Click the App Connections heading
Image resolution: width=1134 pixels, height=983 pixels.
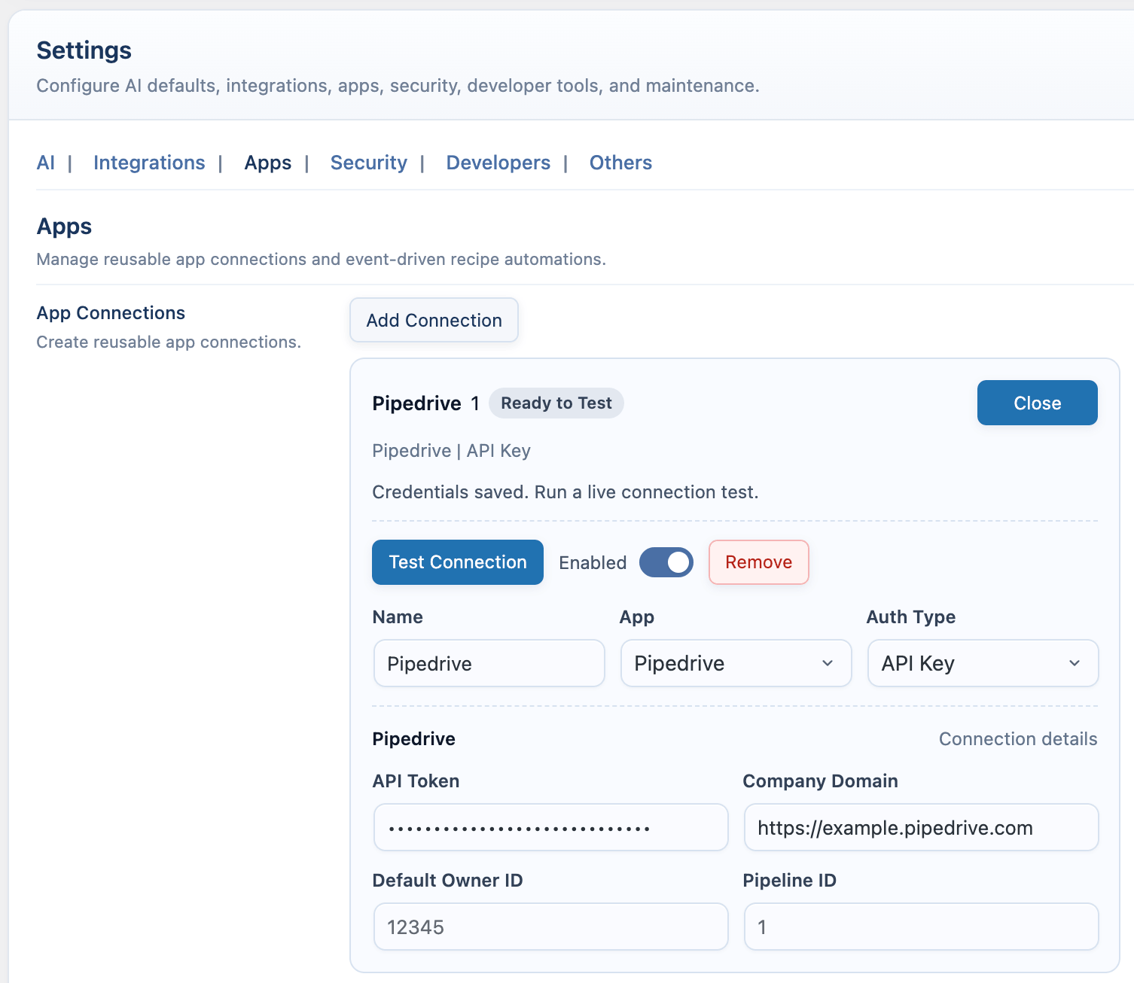click(111, 313)
